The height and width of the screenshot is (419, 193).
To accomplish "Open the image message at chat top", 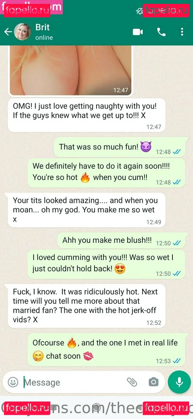I will click(71, 70).
